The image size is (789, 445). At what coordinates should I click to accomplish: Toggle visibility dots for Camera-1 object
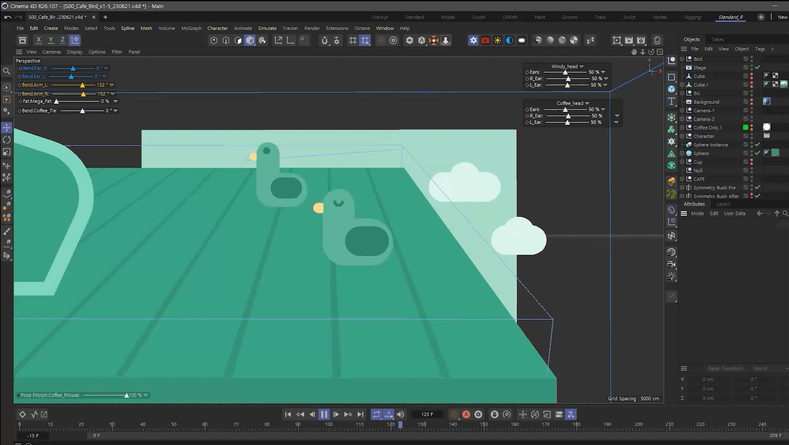pyautogui.click(x=751, y=110)
